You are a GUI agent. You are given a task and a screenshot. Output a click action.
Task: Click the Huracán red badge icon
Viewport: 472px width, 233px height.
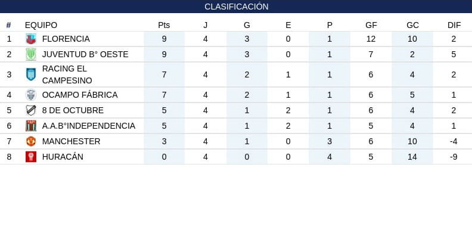click(x=31, y=157)
